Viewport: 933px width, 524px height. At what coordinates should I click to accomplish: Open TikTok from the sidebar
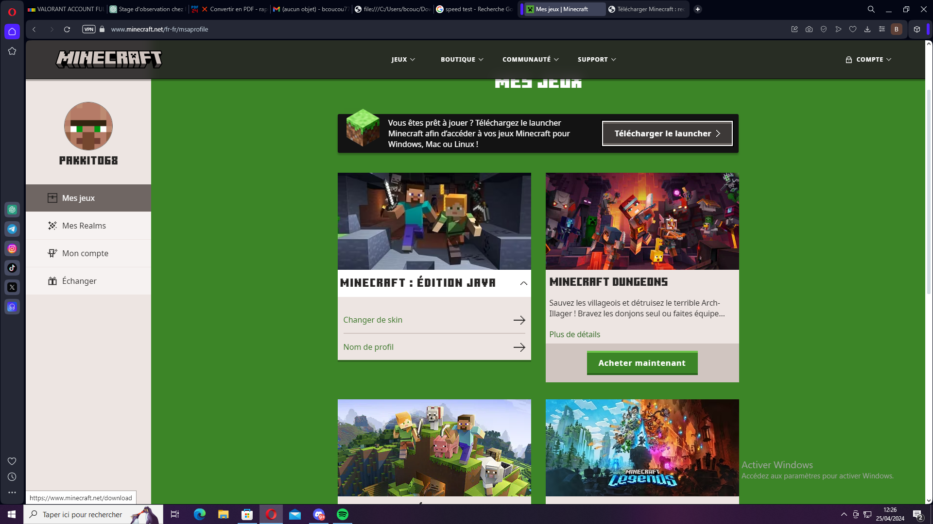pyautogui.click(x=12, y=268)
